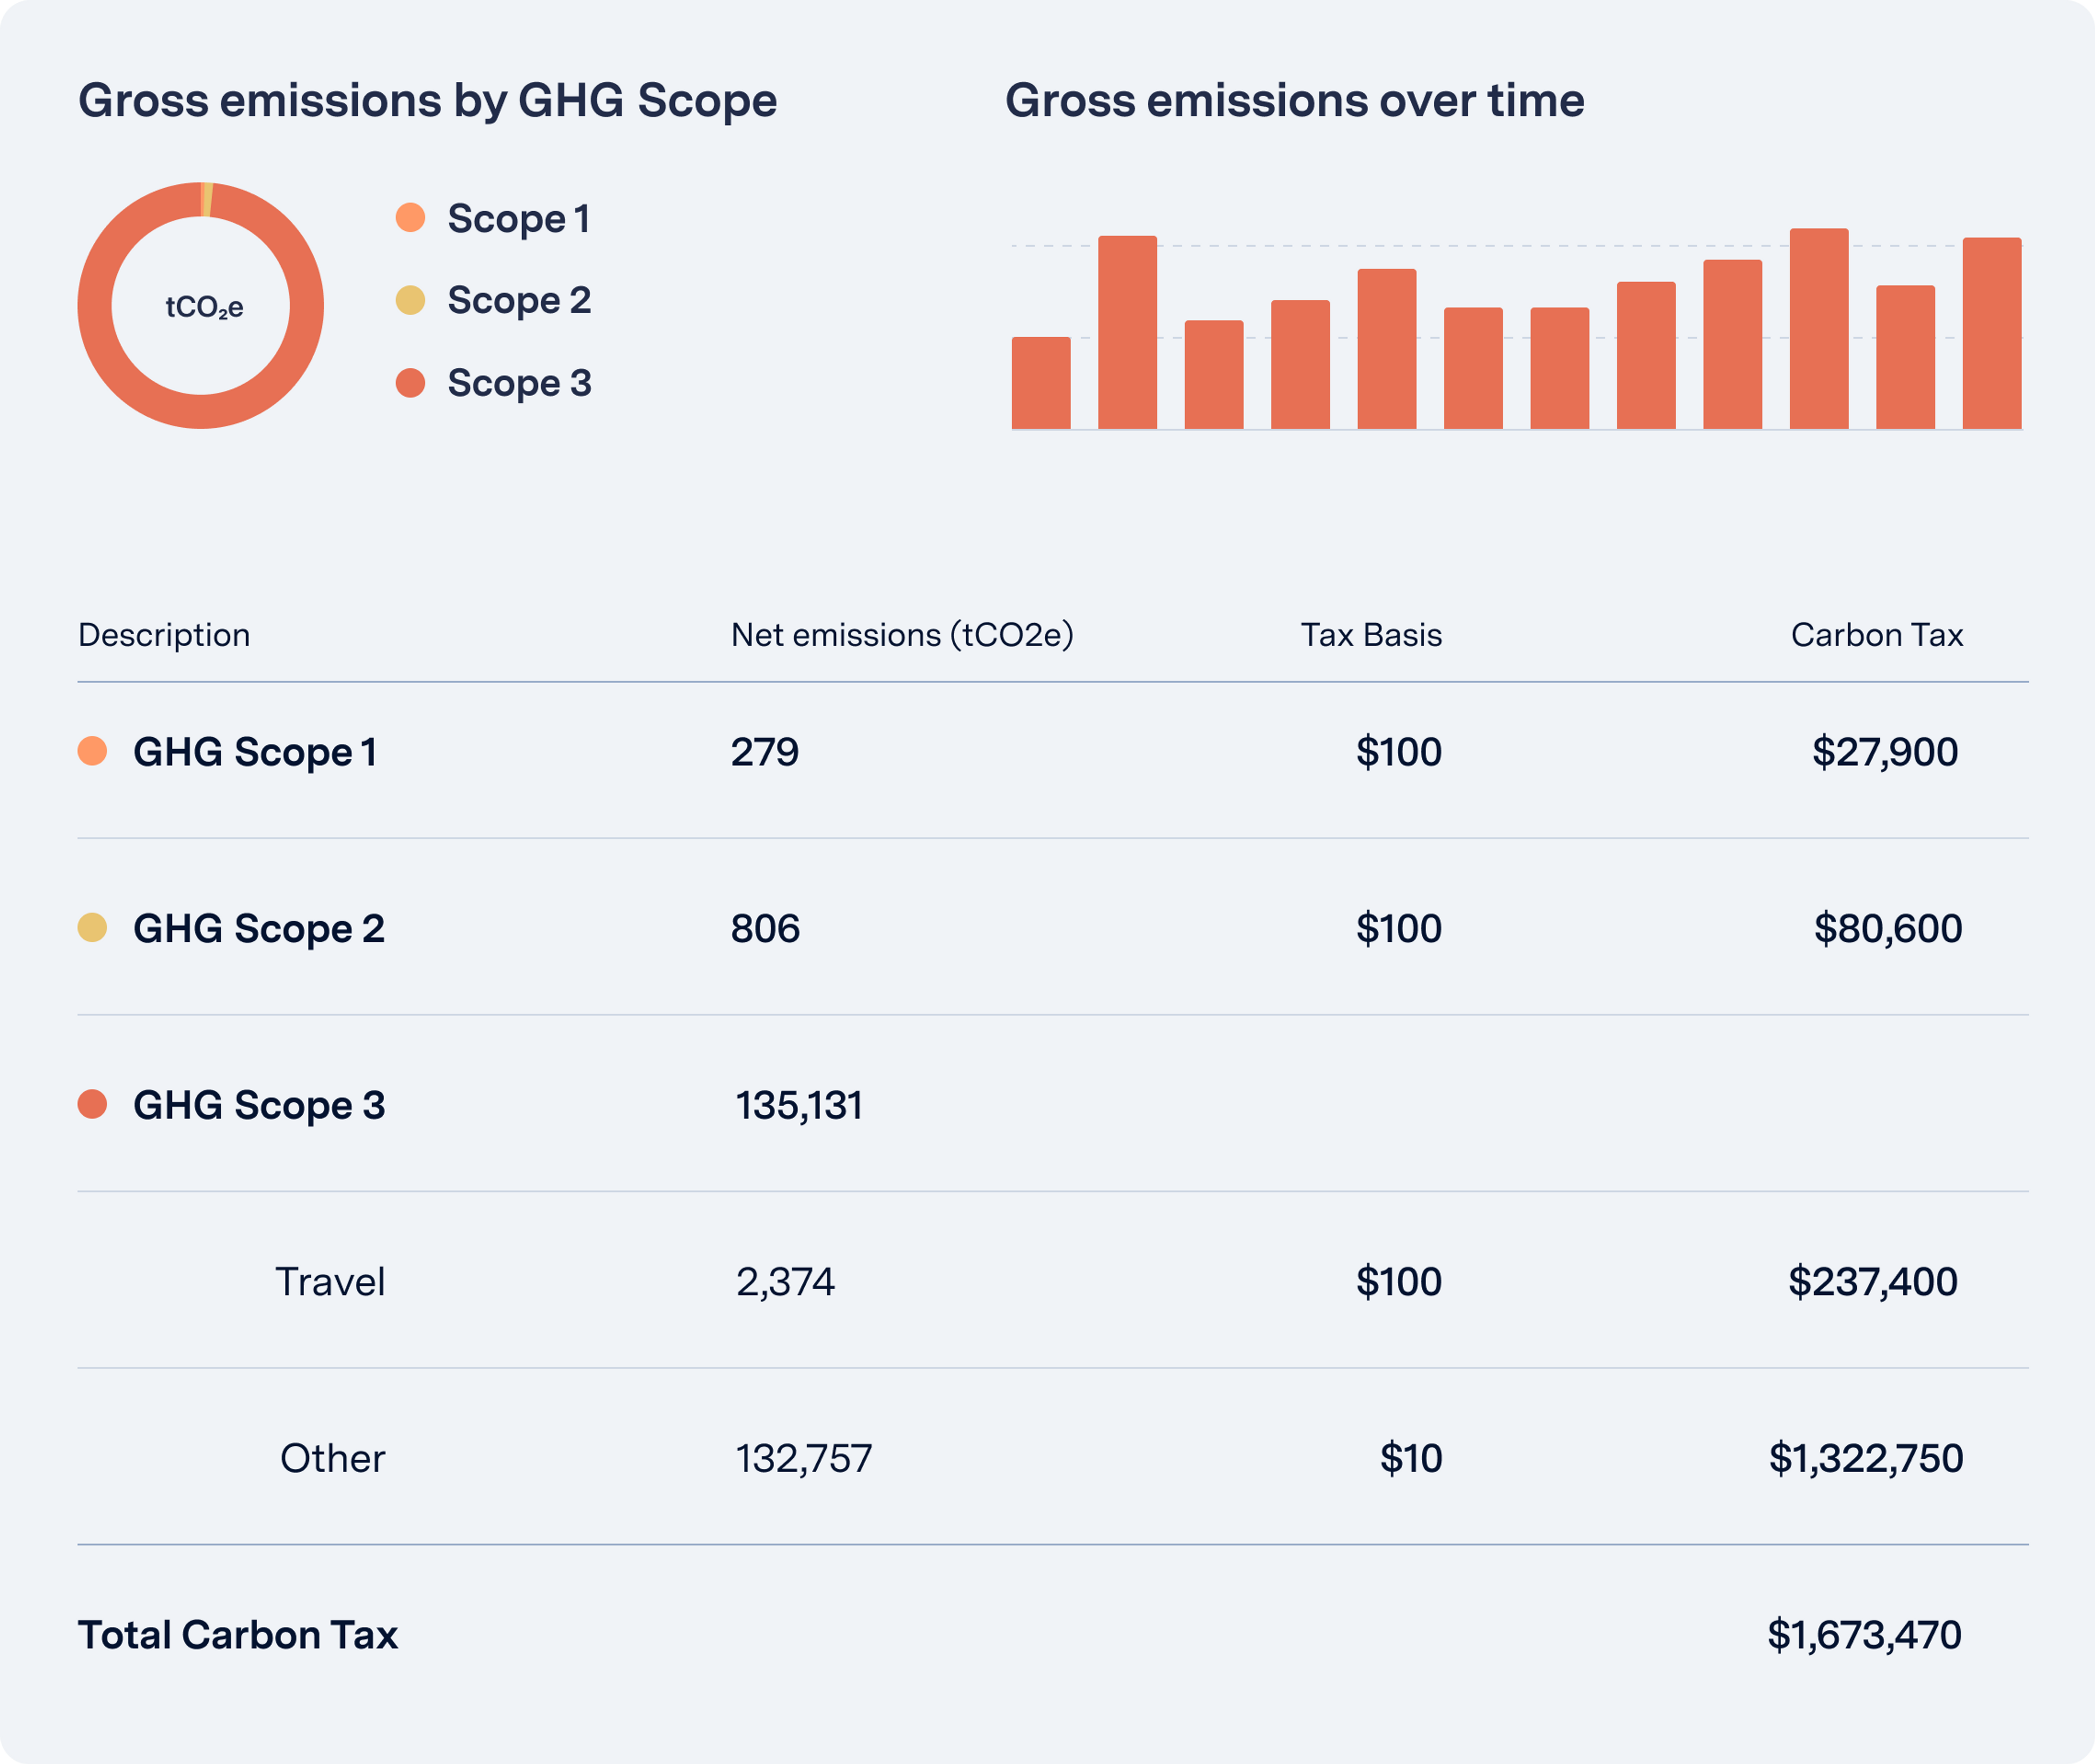Select the Other sub-row label
The width and height of the screenshot is (2095, 1764).
[332, 1458]
